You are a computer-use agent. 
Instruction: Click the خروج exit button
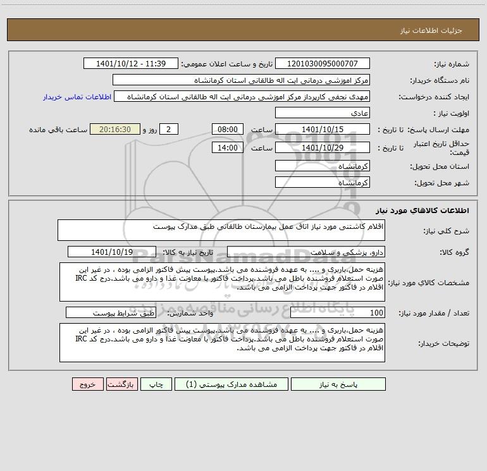[87, 384]
